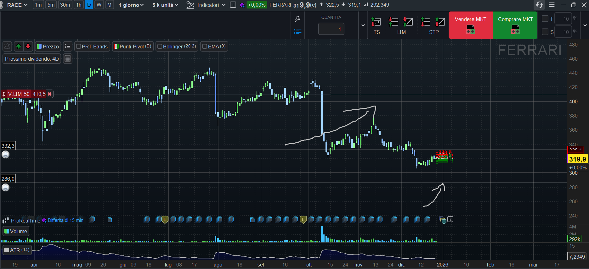
Task: Remove the V:LIM 50 order with X
Action: click(50, 94)
